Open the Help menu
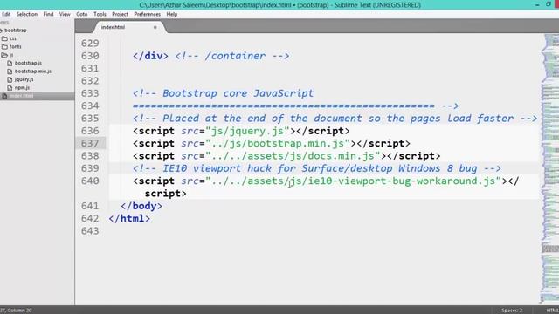This screenshot has height=314, width=559. tap(172, 14)
